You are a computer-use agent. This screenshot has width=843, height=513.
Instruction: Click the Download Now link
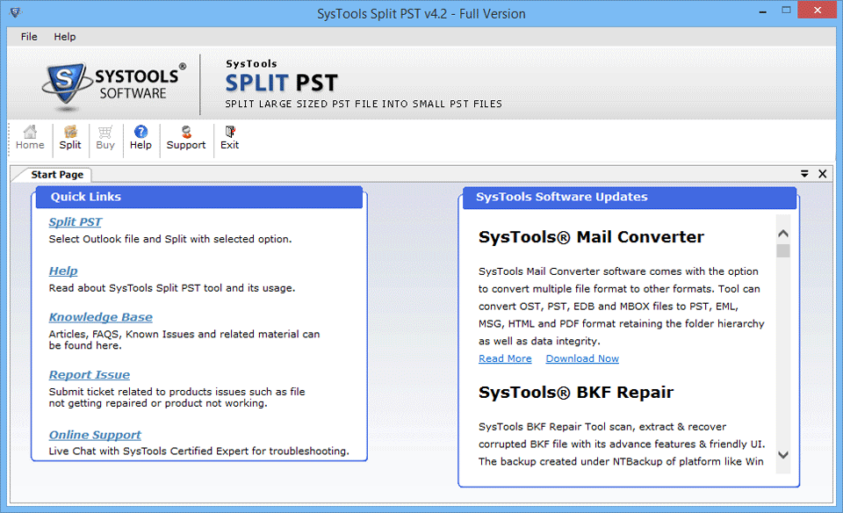[x=582, y=358]
